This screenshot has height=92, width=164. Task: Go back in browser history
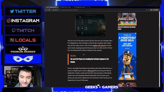pos(46,10)
